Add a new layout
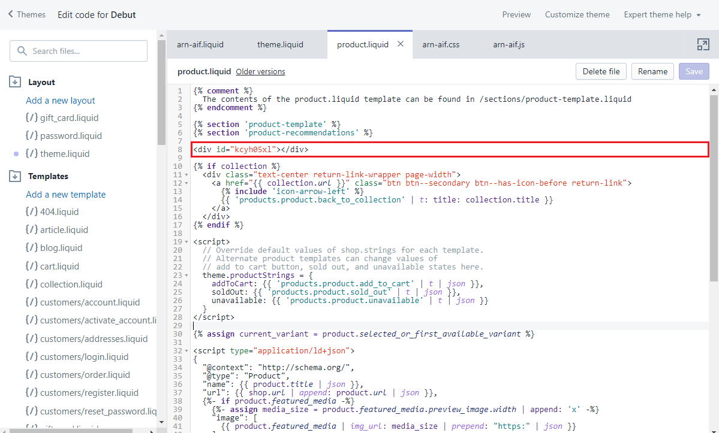The width and height of the screenshot is (719, 433). pyautogui.click(x=61, y=100)
